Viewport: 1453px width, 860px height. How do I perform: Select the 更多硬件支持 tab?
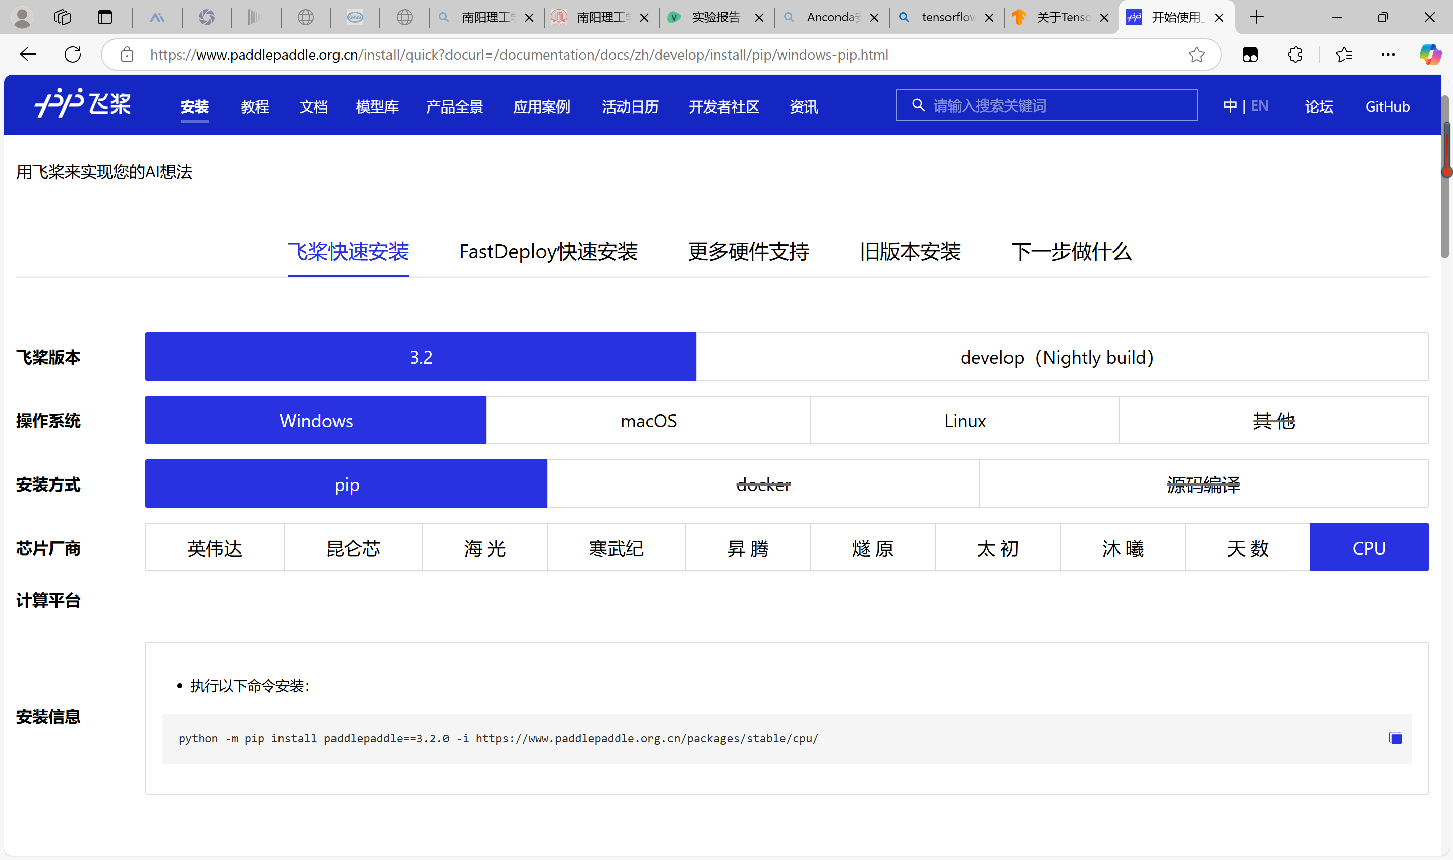click(x=748, y=251)
